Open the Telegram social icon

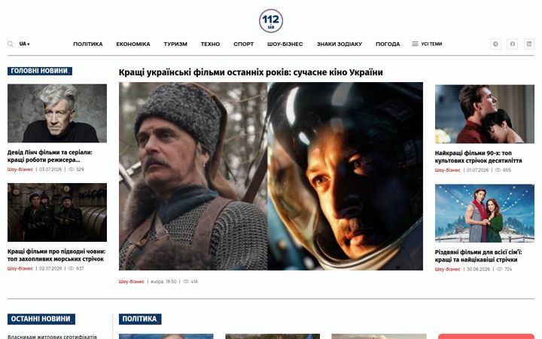(x=495, y=44)
